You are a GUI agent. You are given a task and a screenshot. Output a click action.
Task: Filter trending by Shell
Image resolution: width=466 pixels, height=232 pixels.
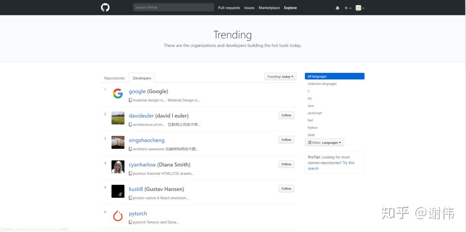[x=311, y=135]
